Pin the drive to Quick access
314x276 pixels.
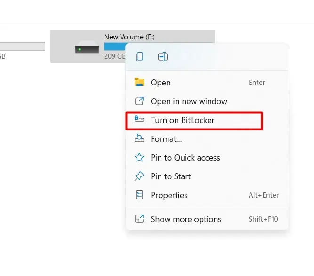click(x=185, y=158)
